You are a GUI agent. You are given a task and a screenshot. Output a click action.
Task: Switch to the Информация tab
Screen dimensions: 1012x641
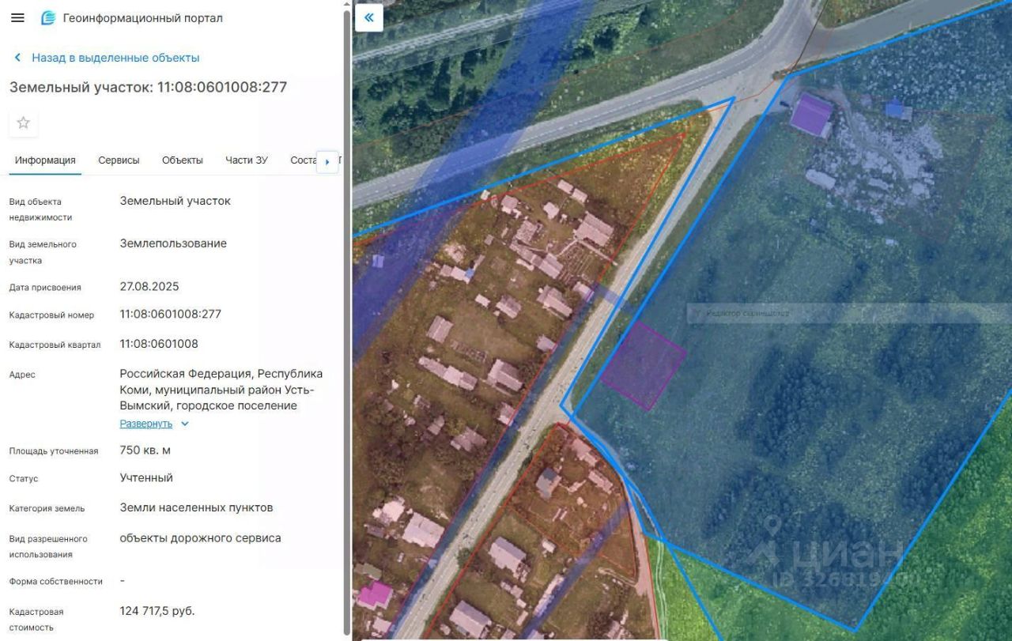(45, 160)
